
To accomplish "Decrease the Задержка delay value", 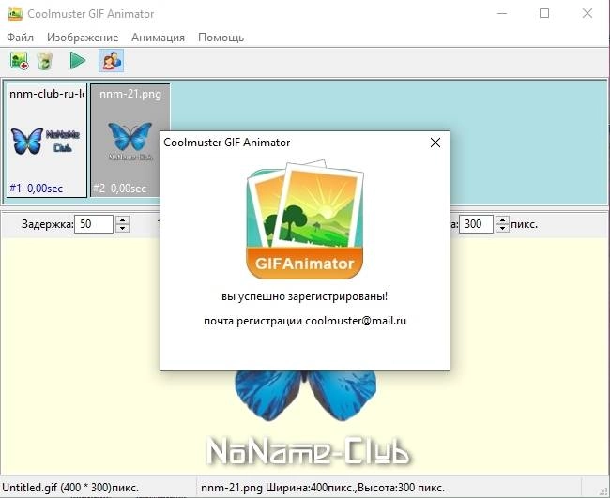I will pyautogui.click(x=123, y=228).
